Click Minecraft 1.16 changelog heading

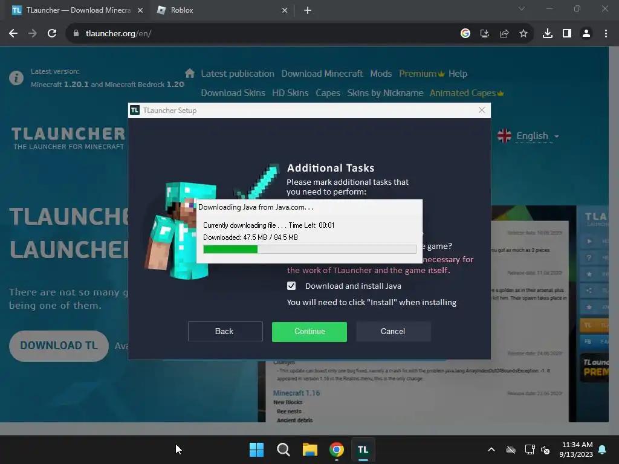coord(296,393)
